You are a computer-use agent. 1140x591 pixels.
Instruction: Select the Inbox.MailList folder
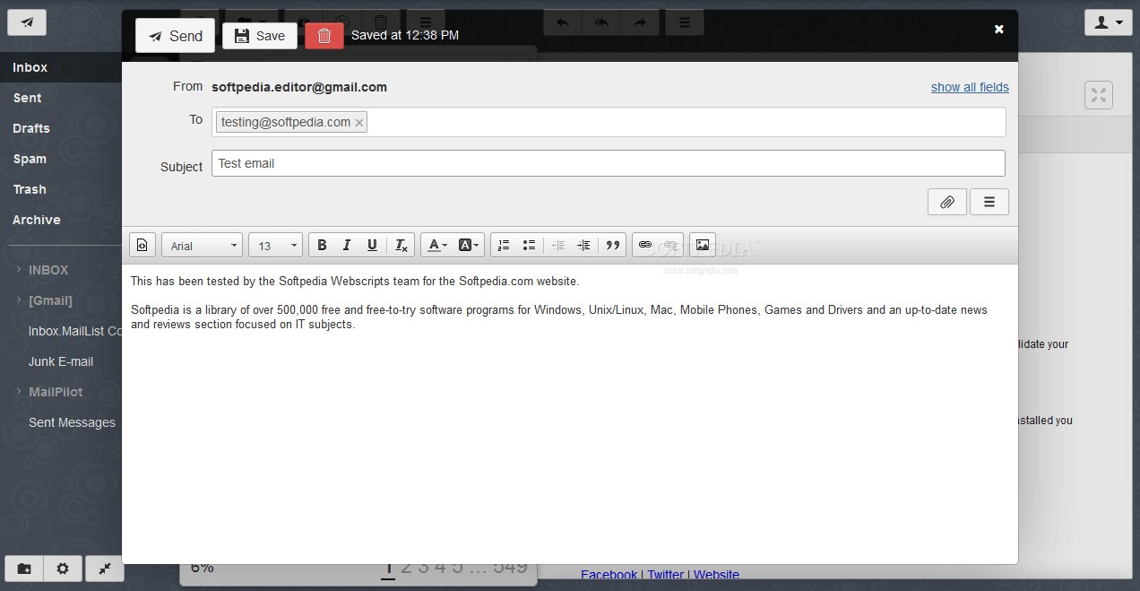(75, 331)
